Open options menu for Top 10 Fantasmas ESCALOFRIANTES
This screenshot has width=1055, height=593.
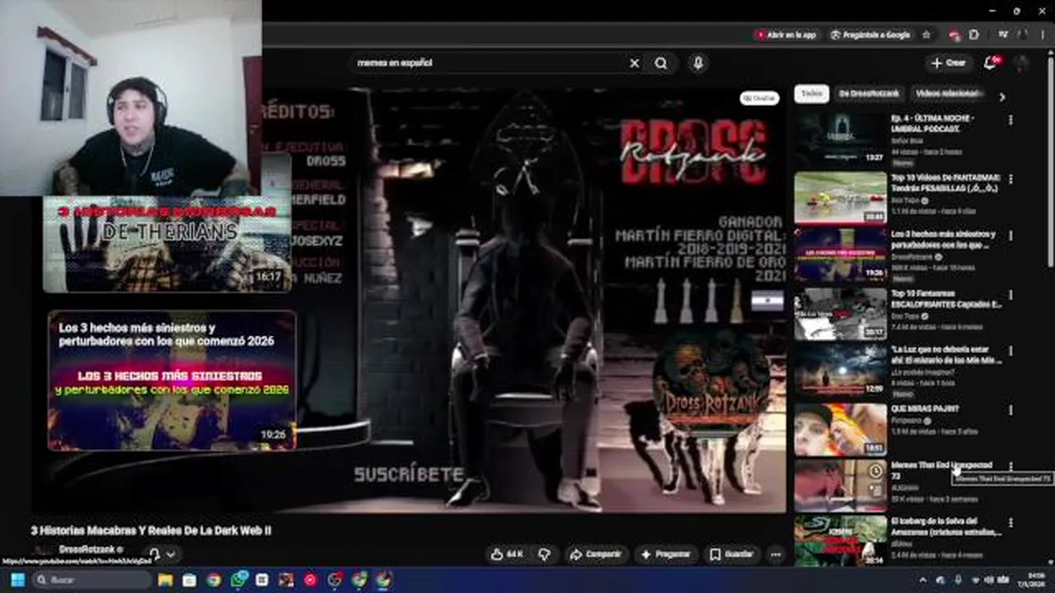(1010, 295)
